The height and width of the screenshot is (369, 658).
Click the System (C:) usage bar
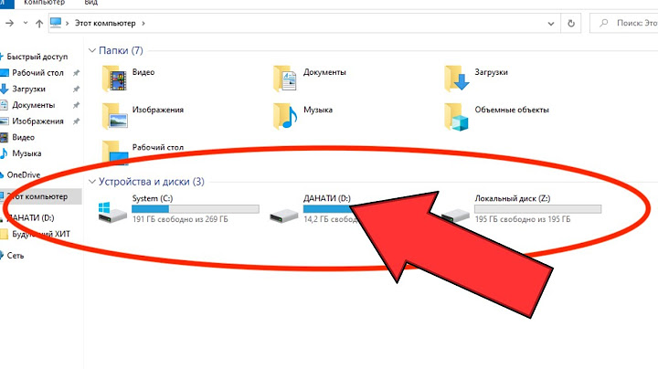click(196, 209)
